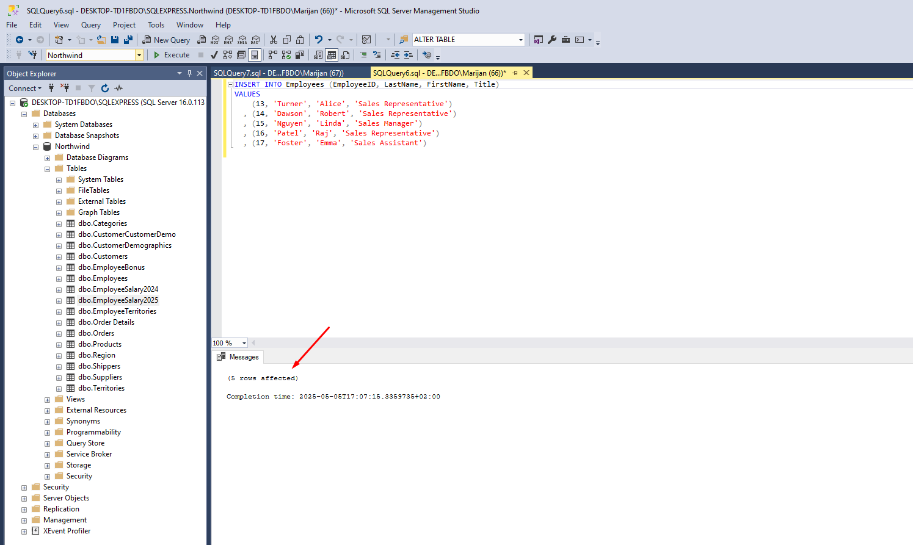Click Comment Out Selected Lines icon

click(x=363, y=55)
